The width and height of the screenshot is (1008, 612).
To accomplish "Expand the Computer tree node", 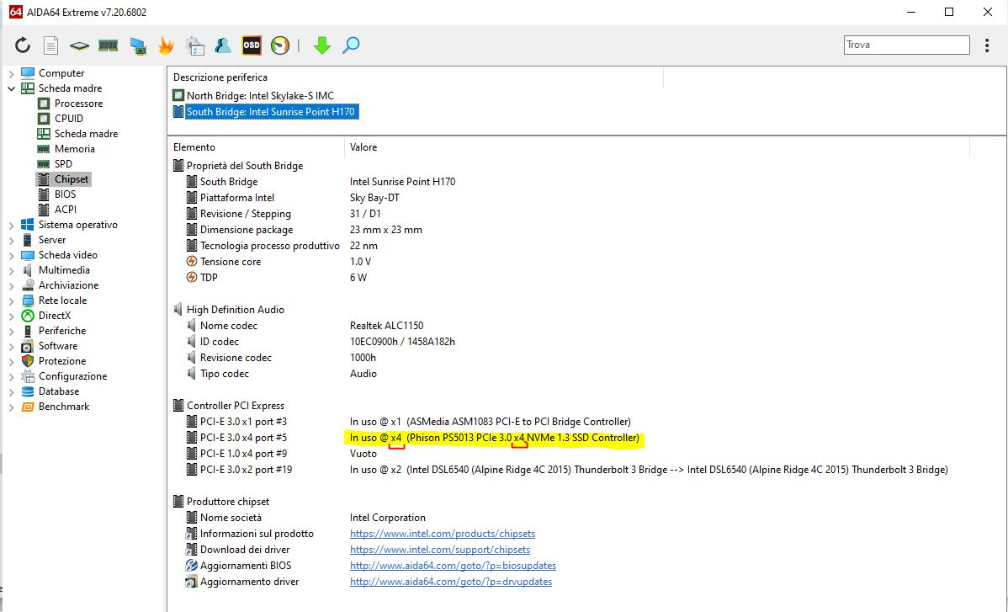I will click(11, 74).
